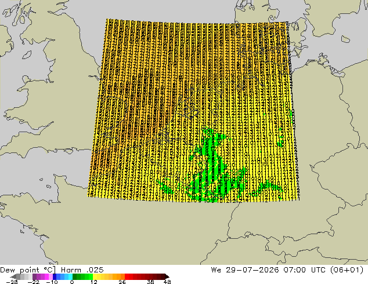Pick the dark maroon right arrow end of scale
This screenshot has height=284, width=368.
(167, 276)
